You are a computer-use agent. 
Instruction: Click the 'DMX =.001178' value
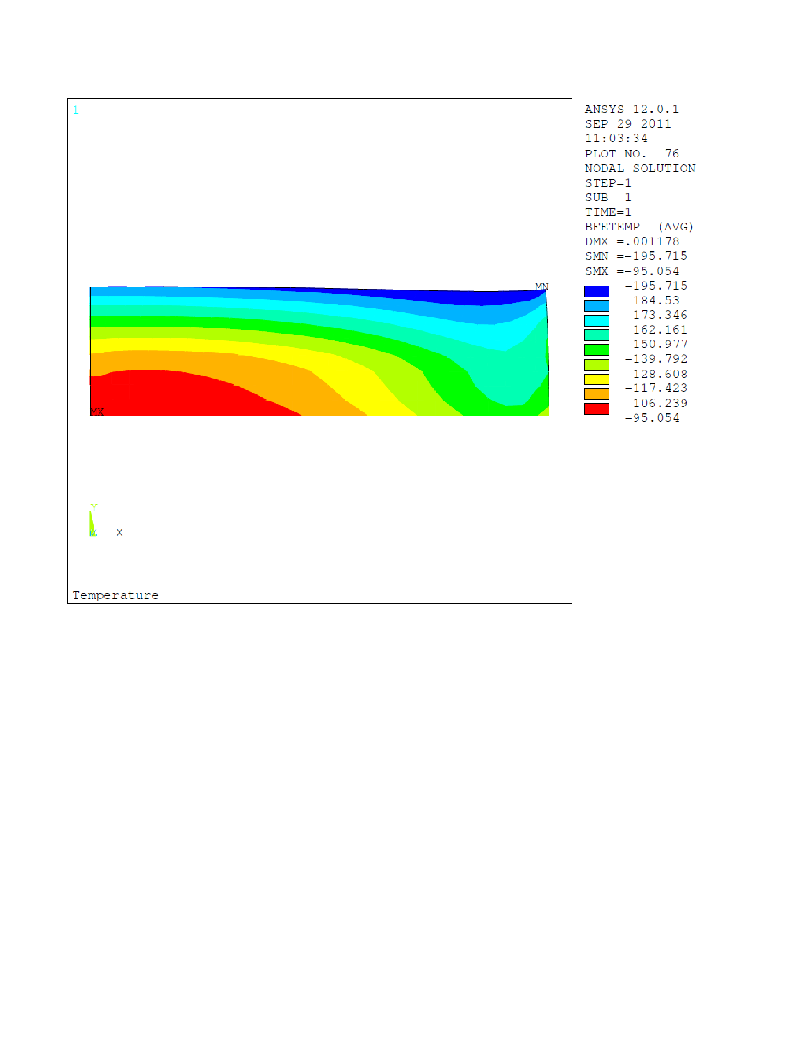(632, 241)
